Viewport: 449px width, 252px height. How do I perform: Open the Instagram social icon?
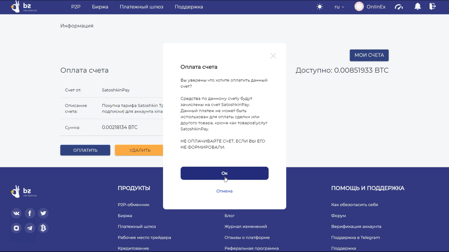(16, 228)
